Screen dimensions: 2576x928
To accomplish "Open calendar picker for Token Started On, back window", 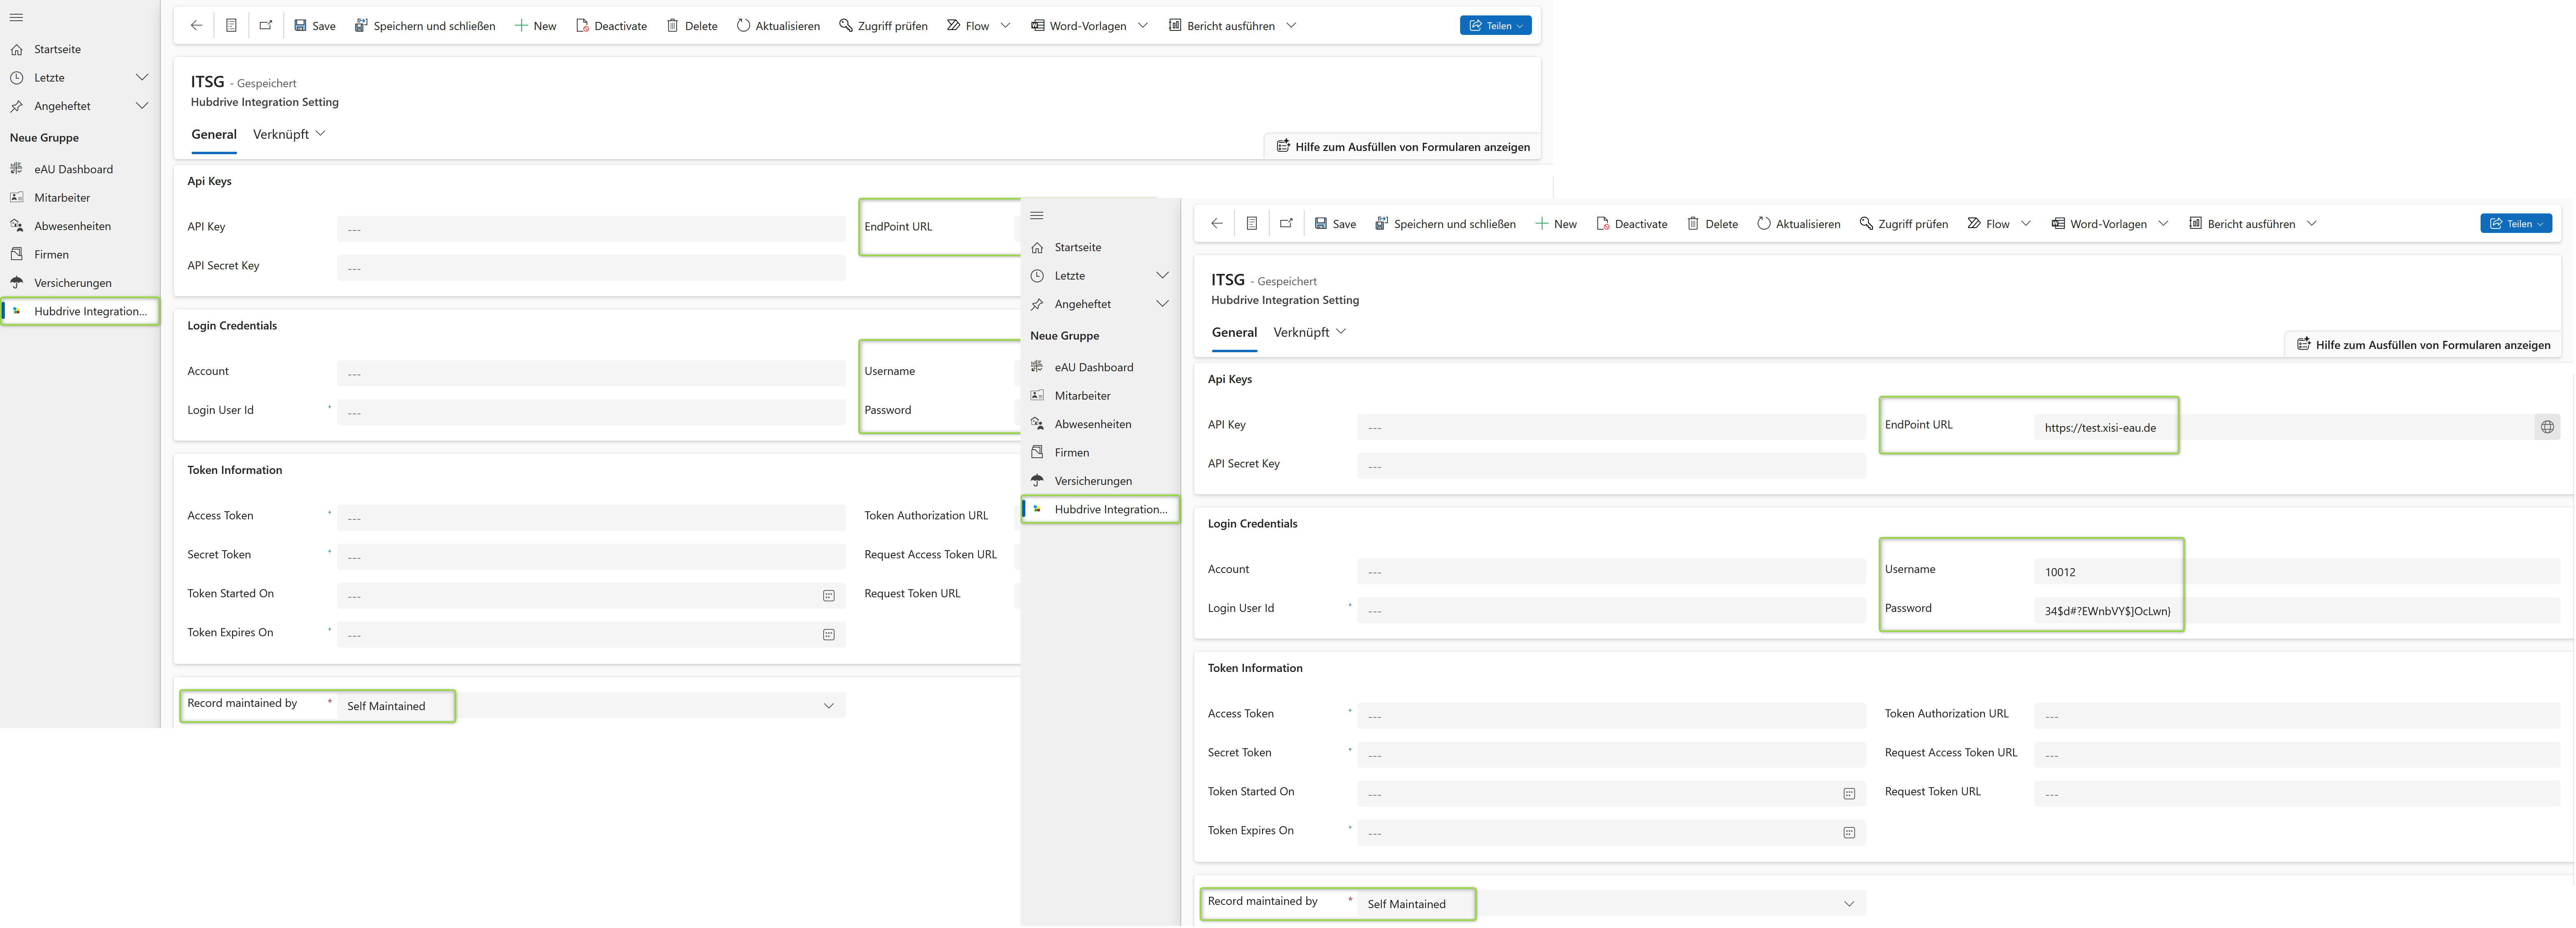I will (829, 596).
